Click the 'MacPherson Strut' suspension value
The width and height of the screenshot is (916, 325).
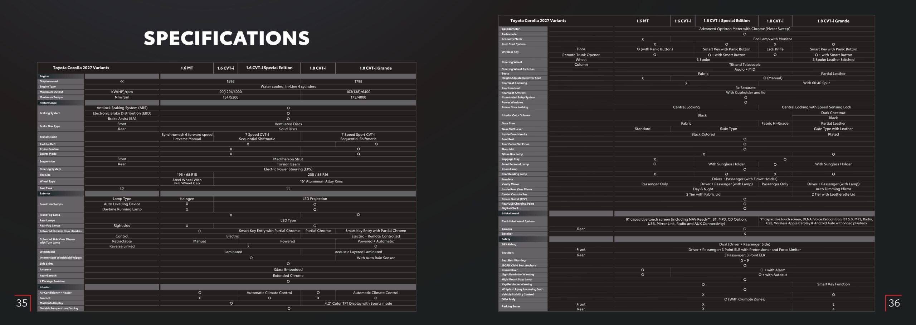click(288, 159)
